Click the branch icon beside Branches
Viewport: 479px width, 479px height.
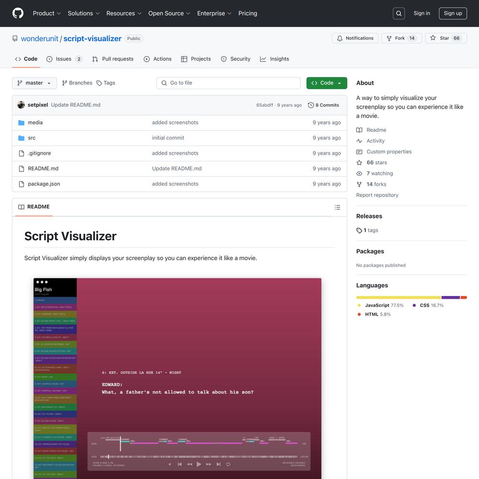click(x=65, y=83)
